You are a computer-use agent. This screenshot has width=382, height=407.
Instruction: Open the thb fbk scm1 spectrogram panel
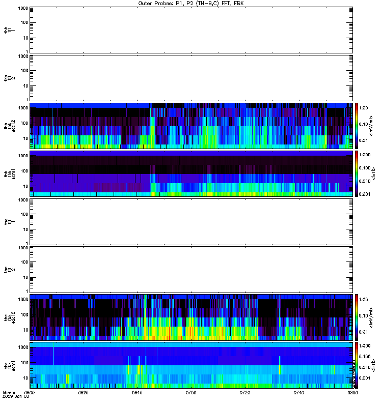(191, 173)
